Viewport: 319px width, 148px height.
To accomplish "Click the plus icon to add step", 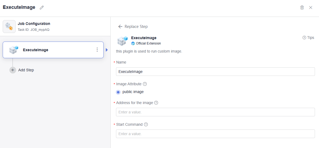I will tap(13, 70).
